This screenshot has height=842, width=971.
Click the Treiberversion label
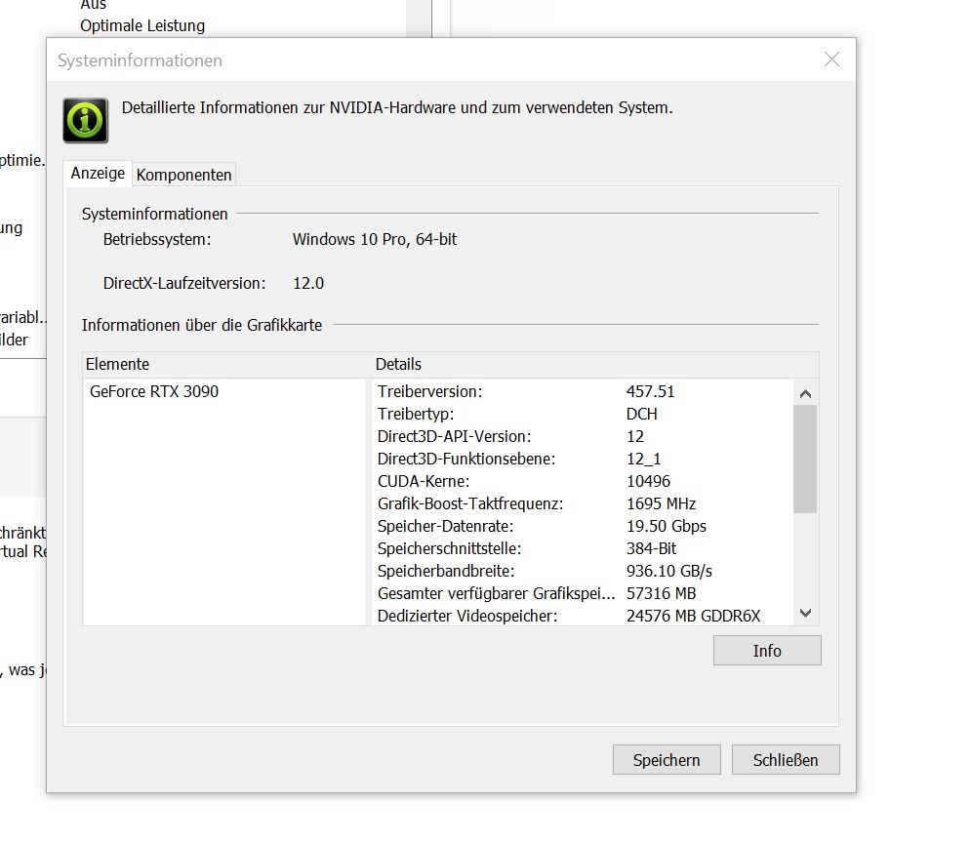click(429, 391)
